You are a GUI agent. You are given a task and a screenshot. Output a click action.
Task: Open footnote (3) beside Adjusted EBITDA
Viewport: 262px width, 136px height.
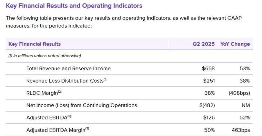69,116
